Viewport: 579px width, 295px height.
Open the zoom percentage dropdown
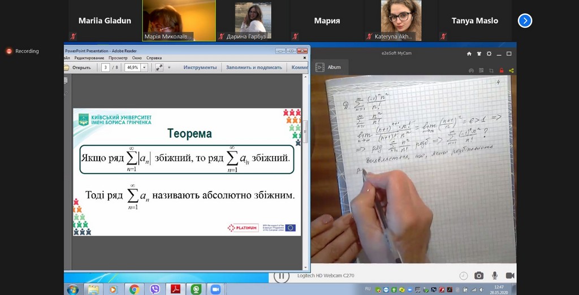144,67
